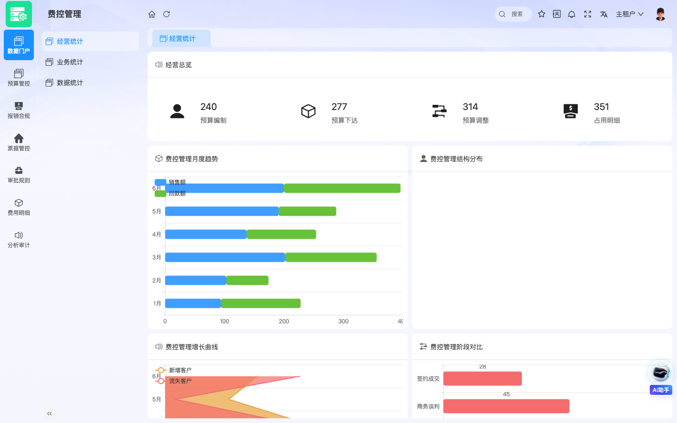Image resolution: width=677 pixels, height=423 pixels.
Task: Click the 5月 blue sales bar
Action: (222, 211)
